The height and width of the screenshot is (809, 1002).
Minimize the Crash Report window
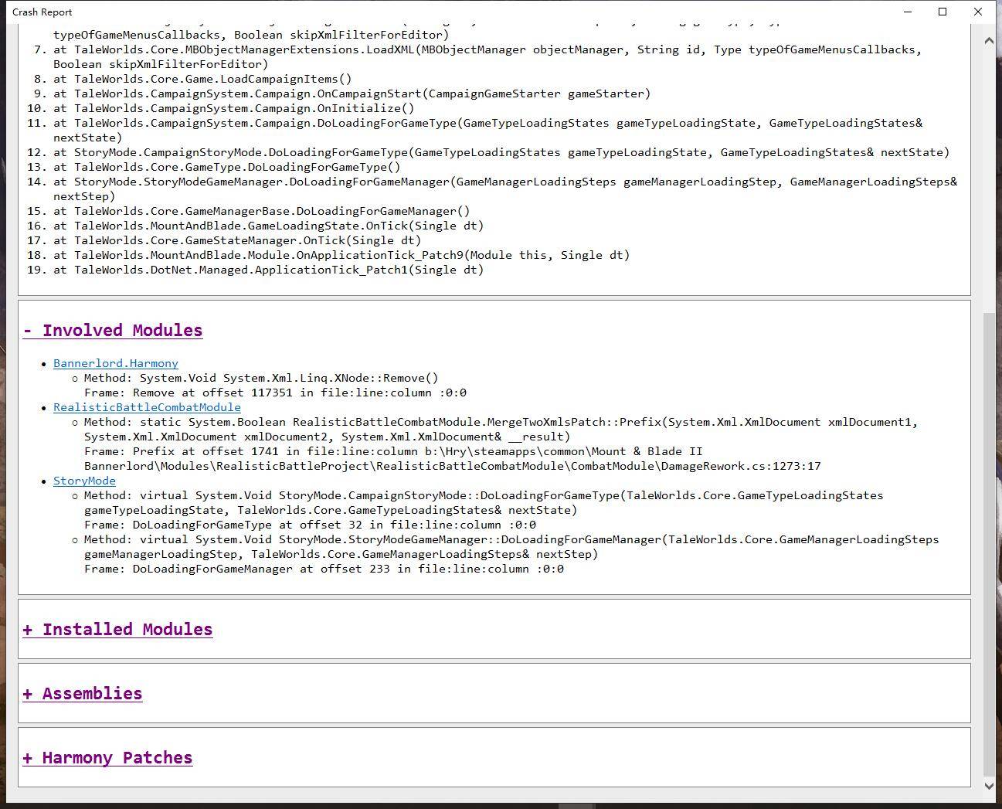coord(908,12)
